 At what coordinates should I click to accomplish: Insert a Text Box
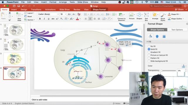(146, 17)
